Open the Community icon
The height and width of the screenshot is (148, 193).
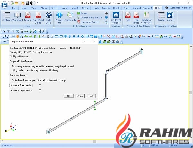click(x=70, y=16)
